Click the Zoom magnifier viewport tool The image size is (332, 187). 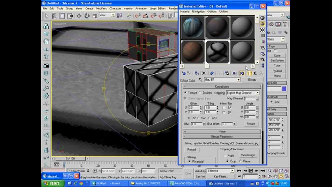click(270, 171)
